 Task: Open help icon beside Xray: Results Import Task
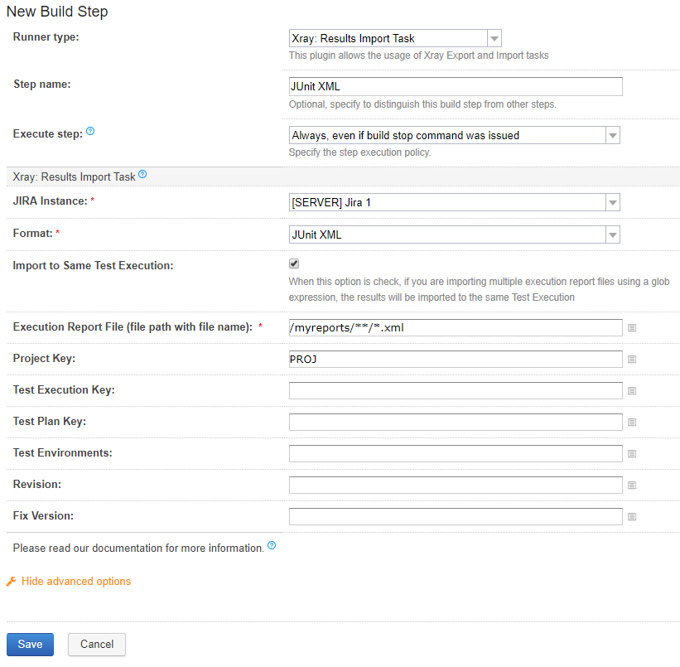(x=142, y=175)
